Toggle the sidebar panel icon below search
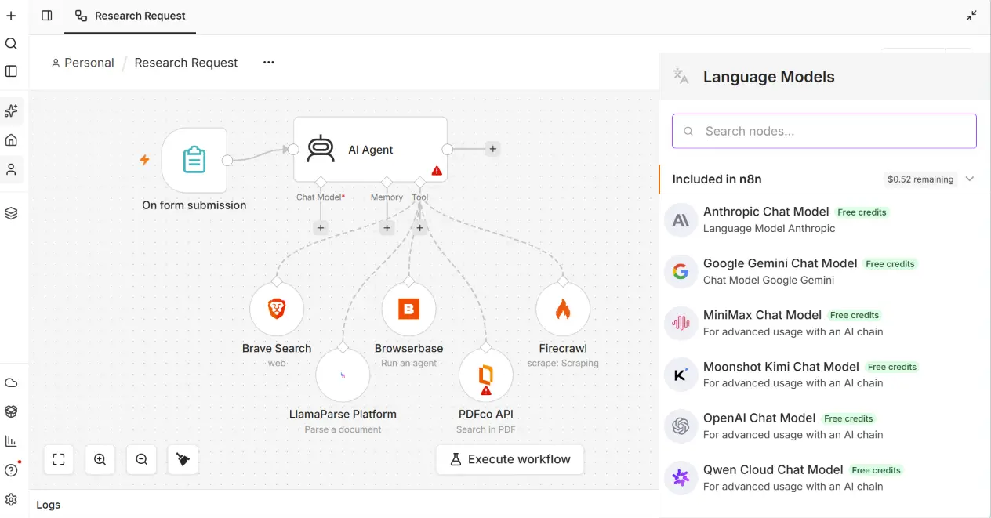This screenshot has height=518, width=991. [11, 71]
